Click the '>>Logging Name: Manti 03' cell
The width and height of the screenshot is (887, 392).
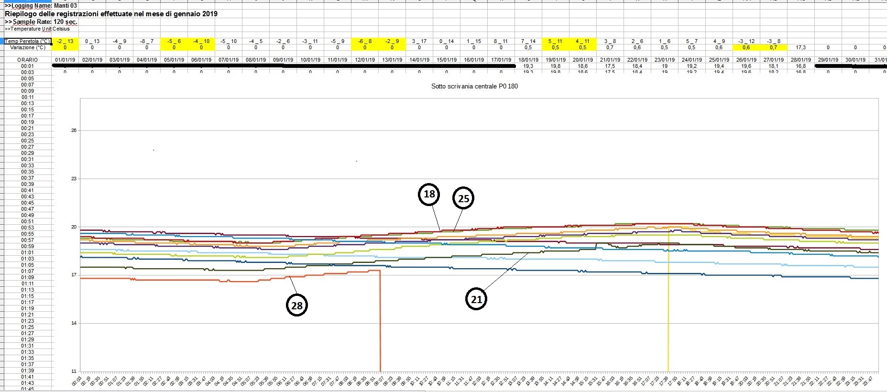click(41, 6)
